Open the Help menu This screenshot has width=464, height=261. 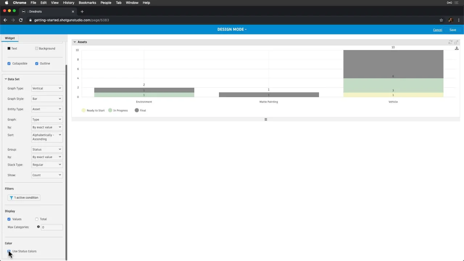146,3
